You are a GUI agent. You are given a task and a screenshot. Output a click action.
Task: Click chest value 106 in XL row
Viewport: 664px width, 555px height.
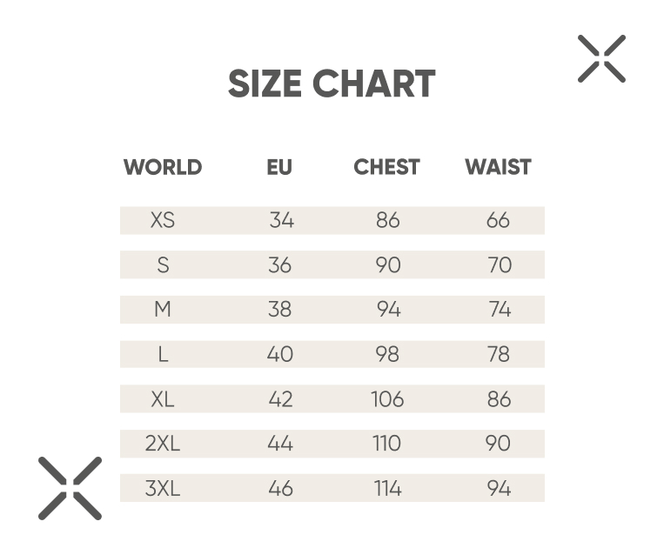click(387, 398)
